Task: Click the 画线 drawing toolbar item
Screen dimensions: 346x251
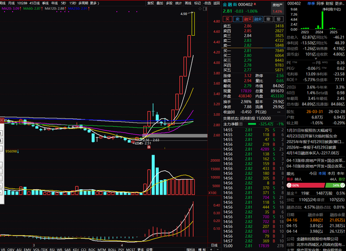Action: (188, 3)
